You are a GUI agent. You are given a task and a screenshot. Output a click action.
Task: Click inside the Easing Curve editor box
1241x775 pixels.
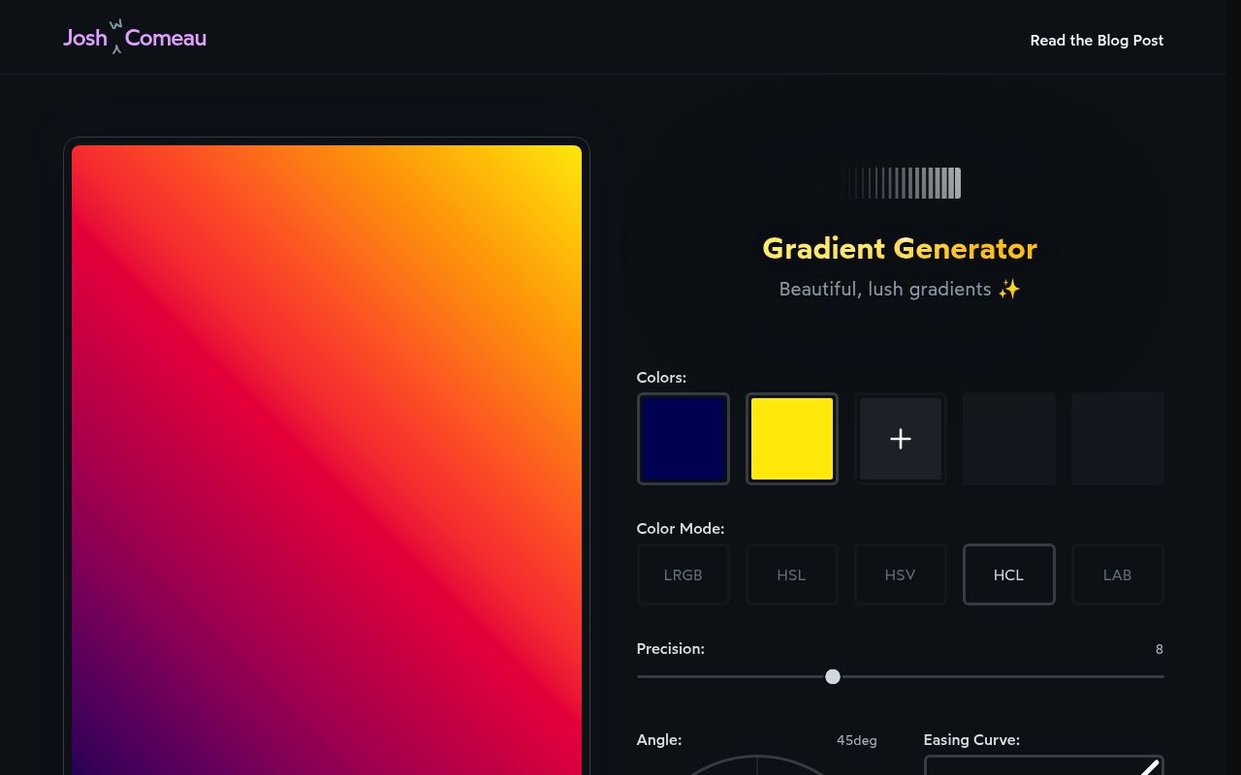[x=1044, y=768]
